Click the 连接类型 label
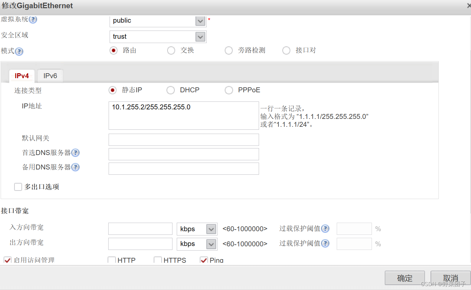This screenshot has width=471, height=290. point(28,90)
